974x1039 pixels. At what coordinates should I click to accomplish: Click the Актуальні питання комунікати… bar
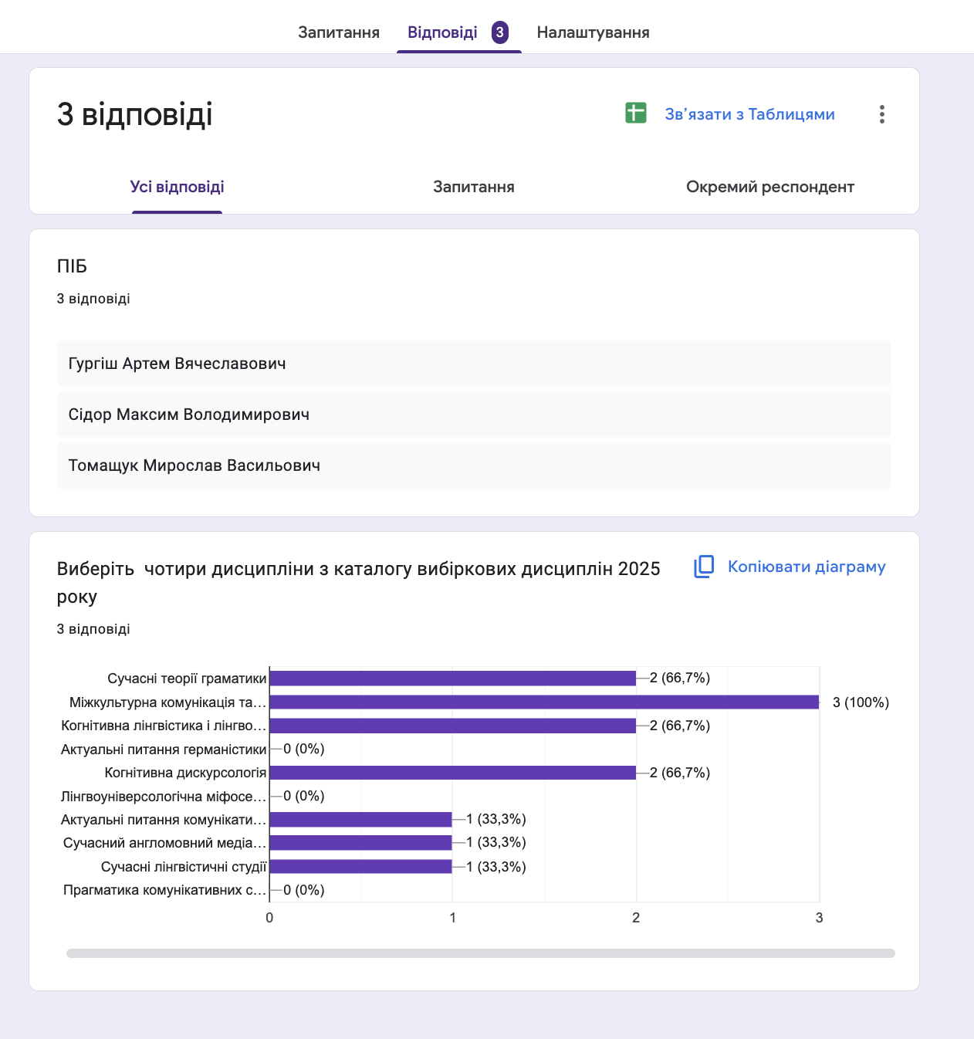tap(360, 820)
